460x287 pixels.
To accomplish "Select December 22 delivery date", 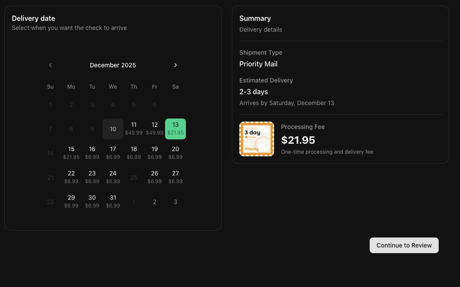I will (71, 177).
